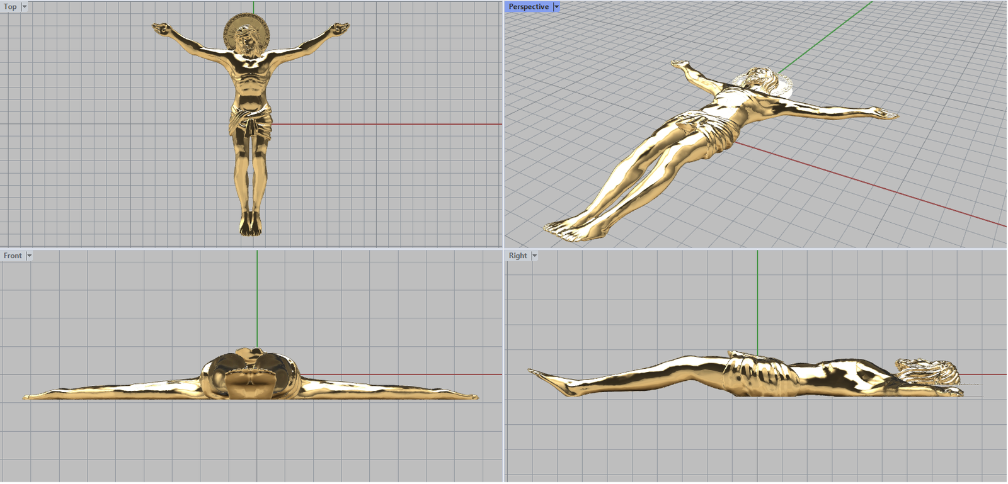
Task: Click the left-side hand in Top viewport
Action: (161, 28)
